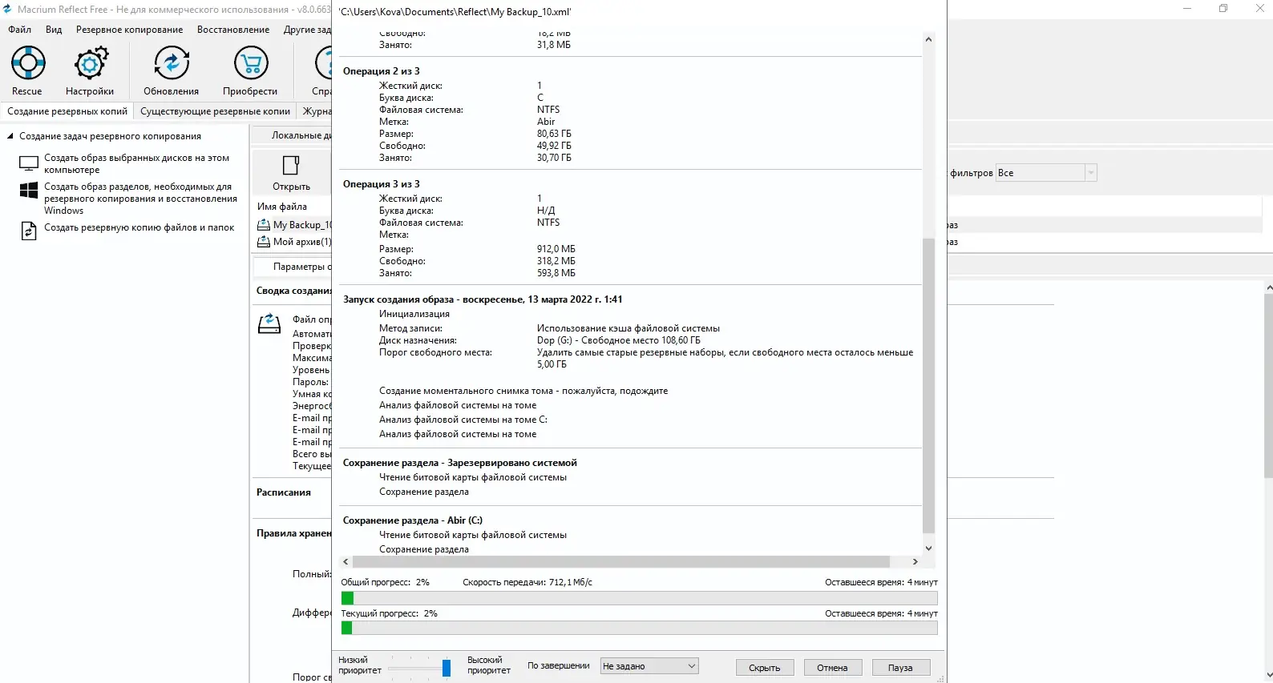Click 'Создать образ разделов, необходимых для резервного копирования'
This screenshot has height=683, width=1273.
point(140,199)
